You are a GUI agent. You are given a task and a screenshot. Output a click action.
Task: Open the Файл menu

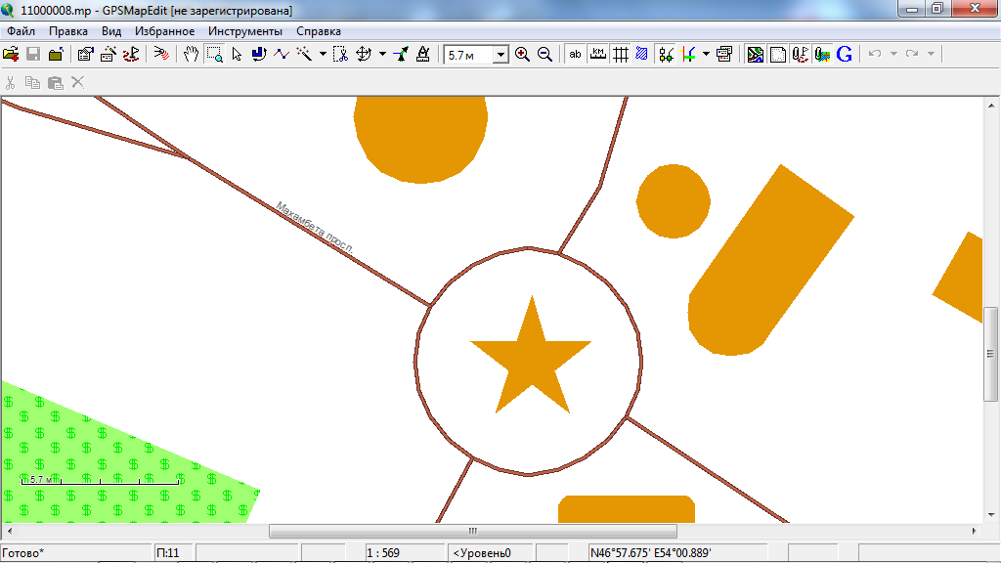point(21,31)
